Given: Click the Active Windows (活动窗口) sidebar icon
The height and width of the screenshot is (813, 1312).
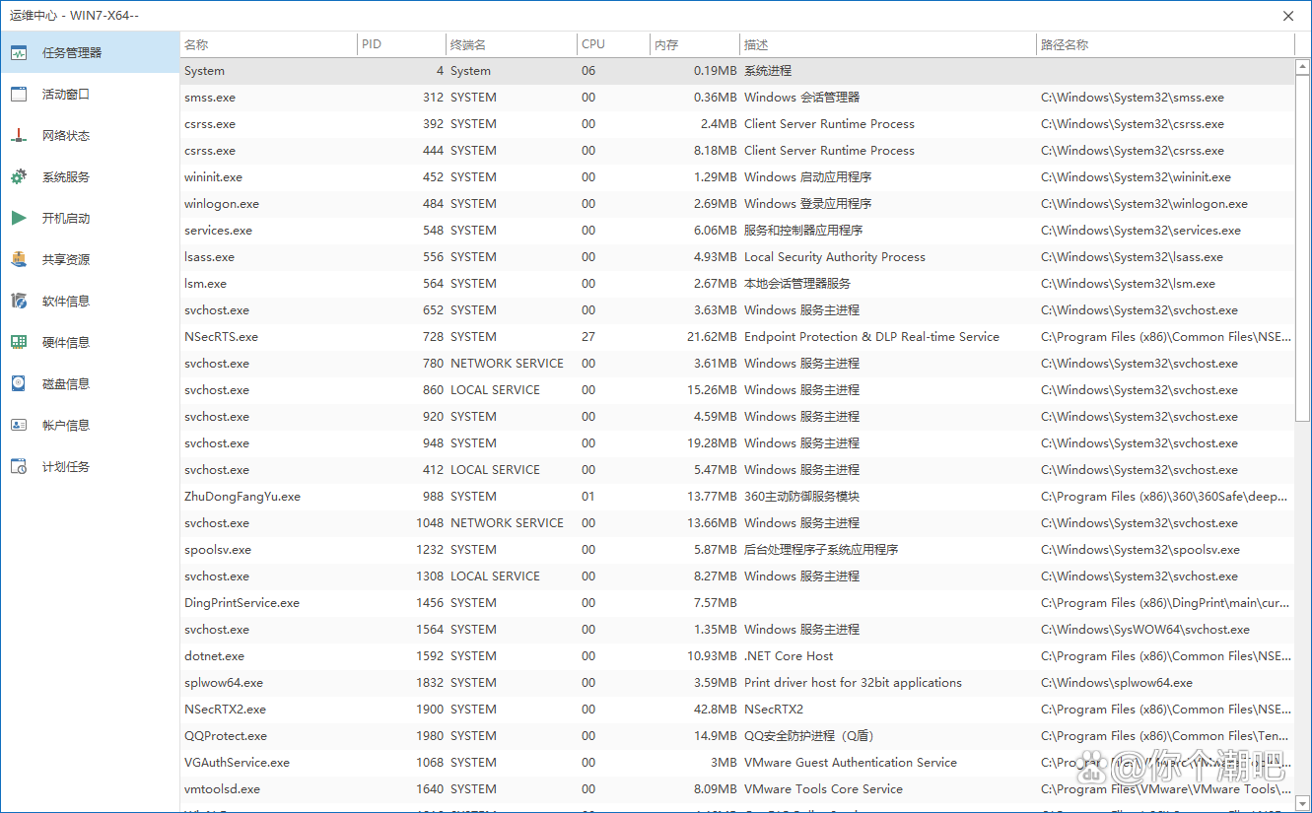Looking at the screenshot, I should point(19,95).
